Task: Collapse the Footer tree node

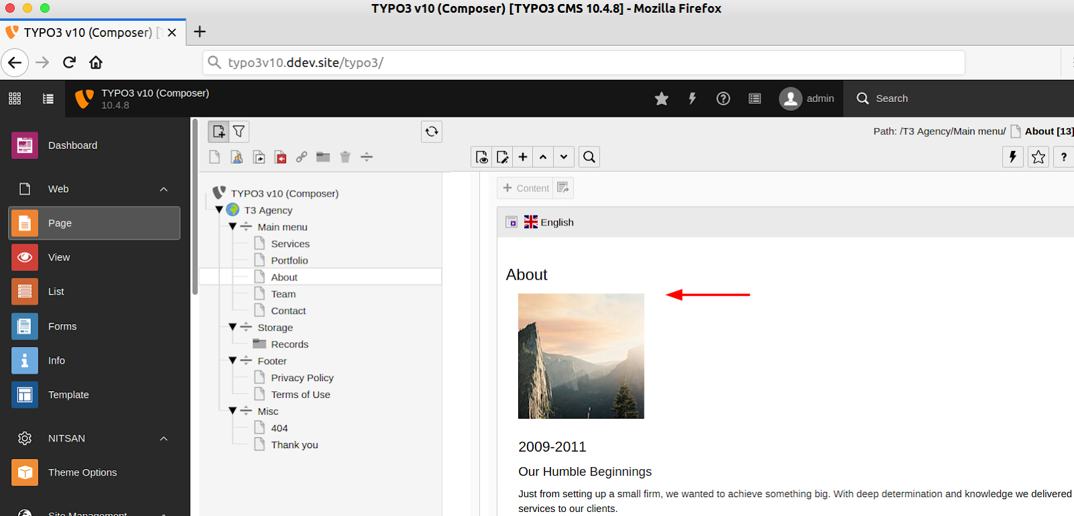Action: pos(233,361)
